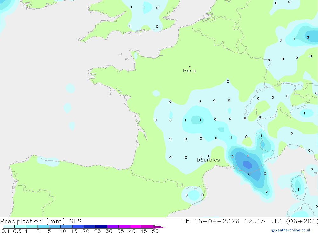This screenshot has height=233, width=318.
Task: Click the legend label 0.1
Action: coord(5,231)
